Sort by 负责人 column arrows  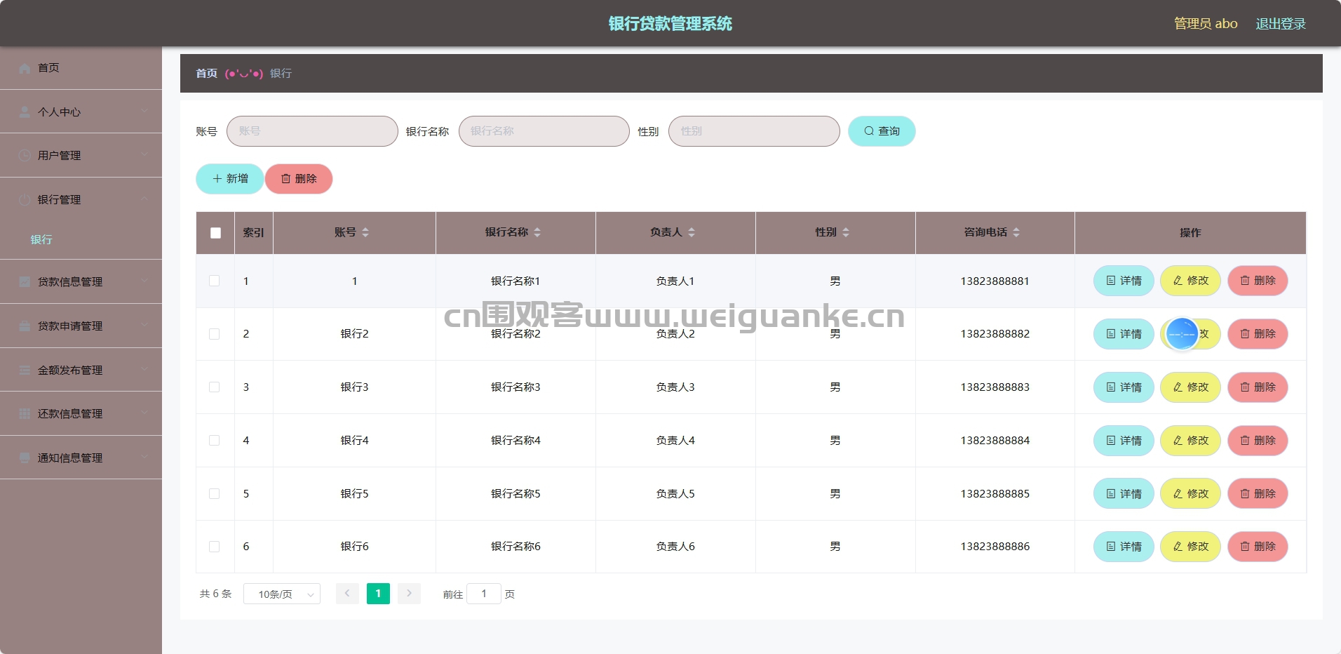tap(692, 232)
